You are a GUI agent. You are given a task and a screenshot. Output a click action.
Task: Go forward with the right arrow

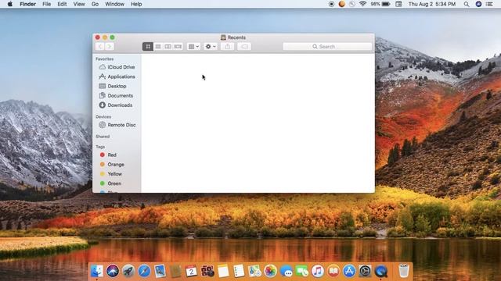point(110,47)
